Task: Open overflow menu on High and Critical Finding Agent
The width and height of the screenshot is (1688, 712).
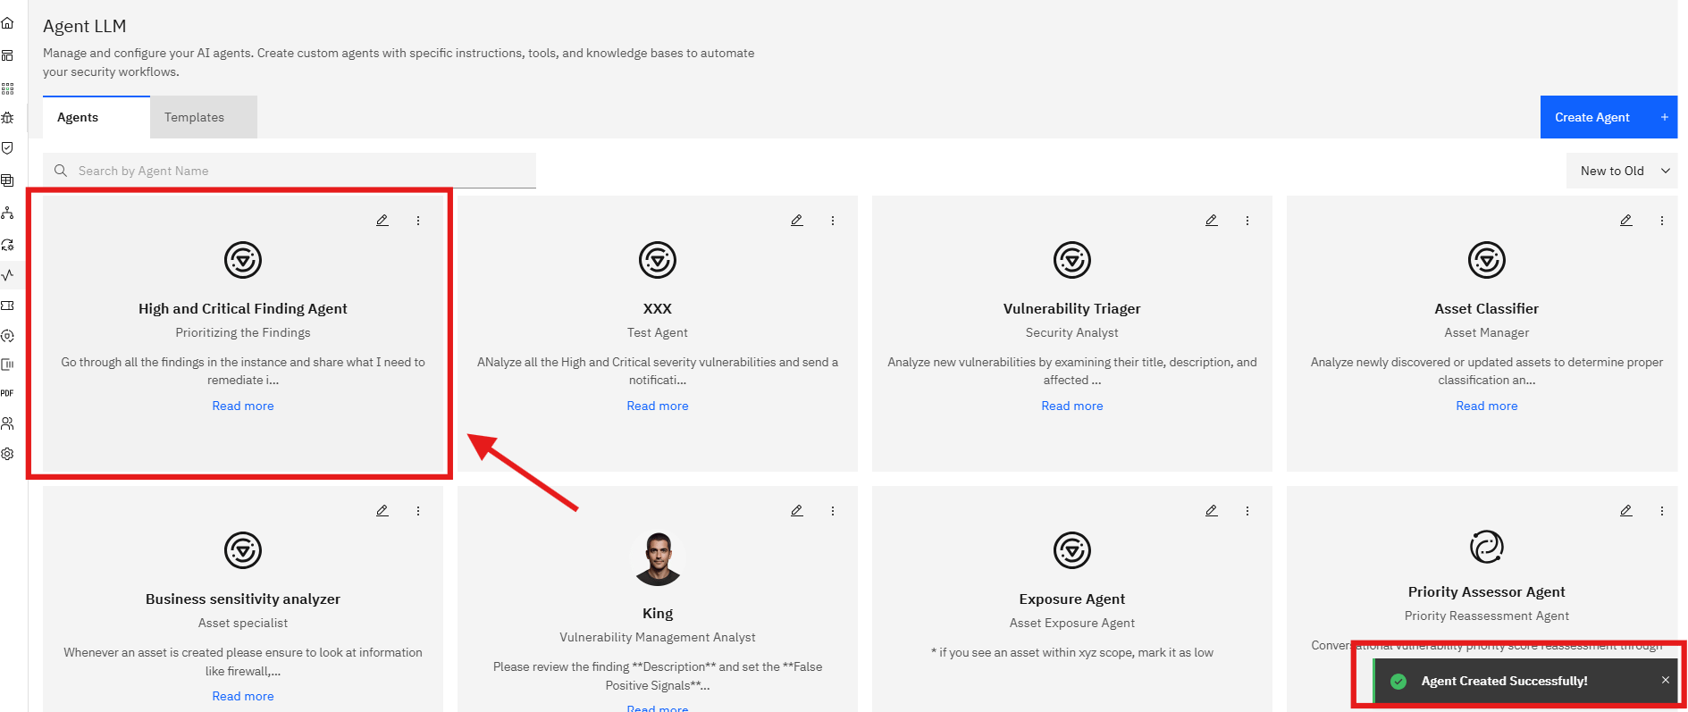Action: [418, 220]
